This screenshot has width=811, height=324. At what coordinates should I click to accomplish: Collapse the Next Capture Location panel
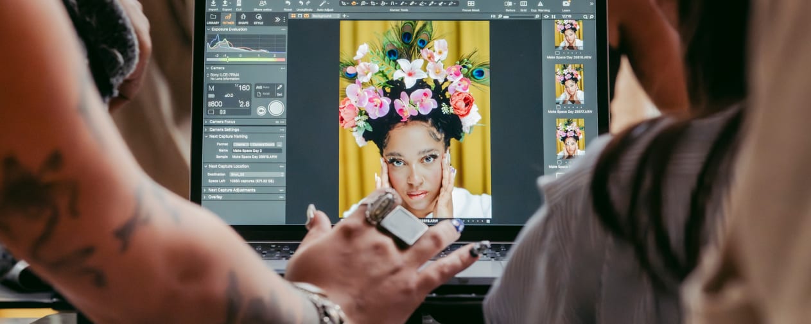(205, 166)
